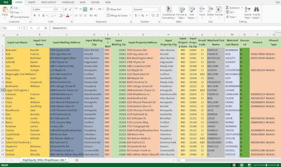Screen dimensions: 281x167
Task: Click the formula bar Enter checkmark
Action: click(x=38, y=28)
